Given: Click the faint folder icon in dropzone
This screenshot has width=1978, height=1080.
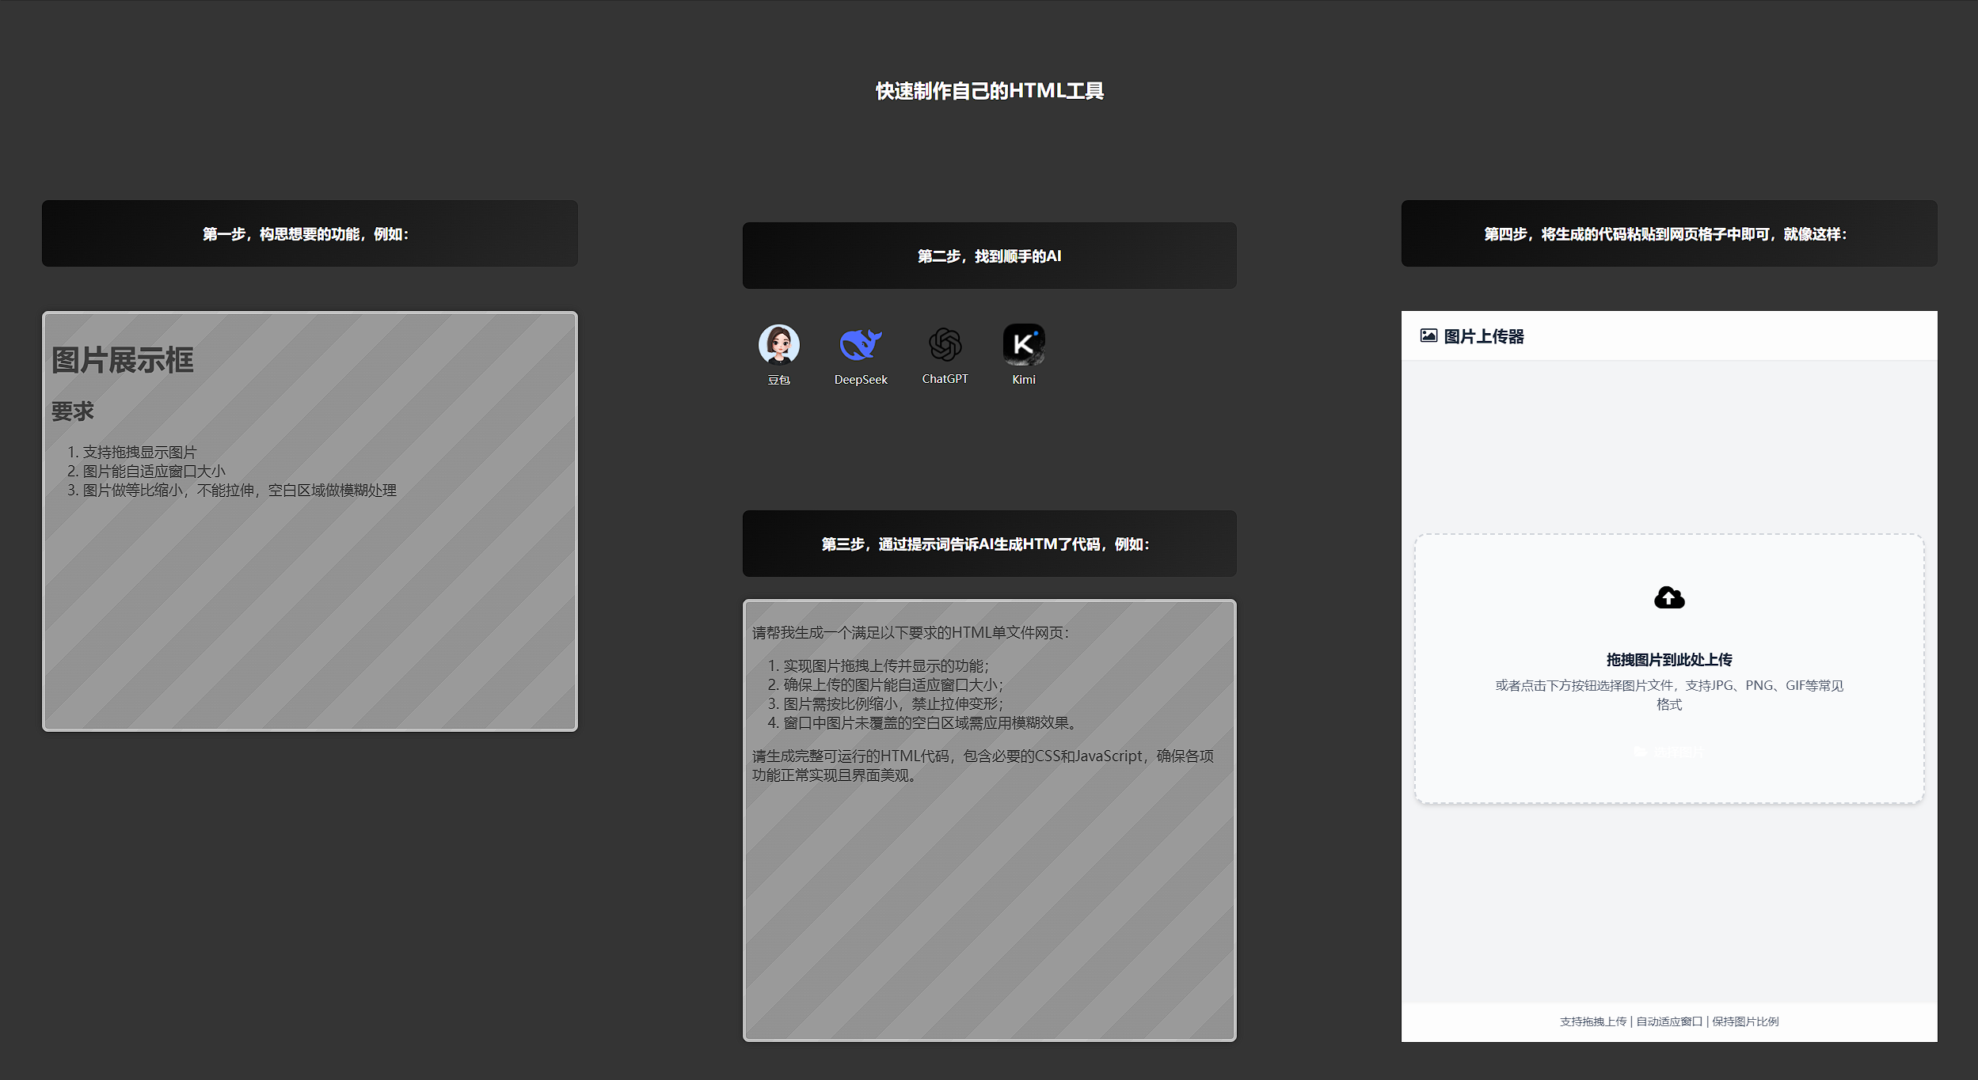Looking at the screenshot, I should tap(1640, 752).
